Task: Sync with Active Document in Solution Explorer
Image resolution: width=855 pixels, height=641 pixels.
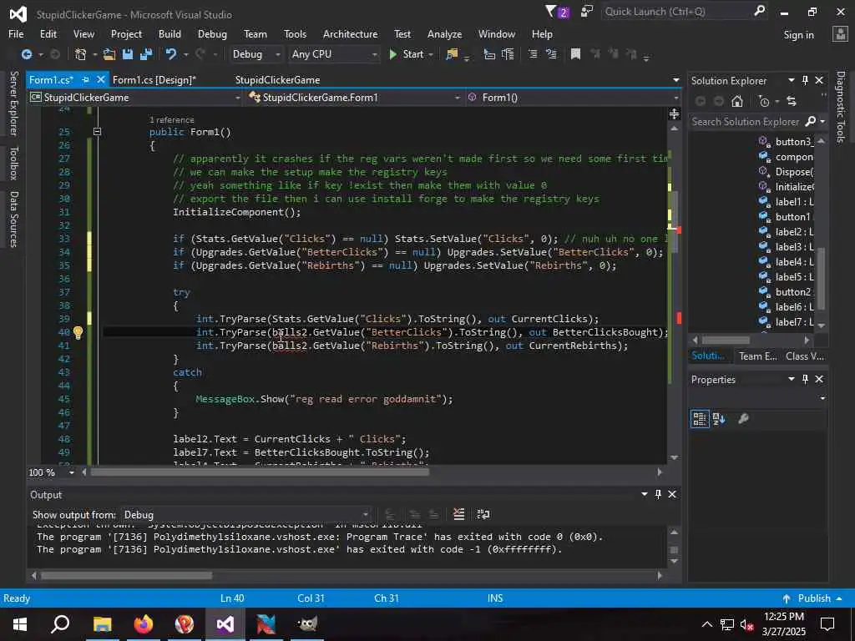Action: (x=792, y=101)
